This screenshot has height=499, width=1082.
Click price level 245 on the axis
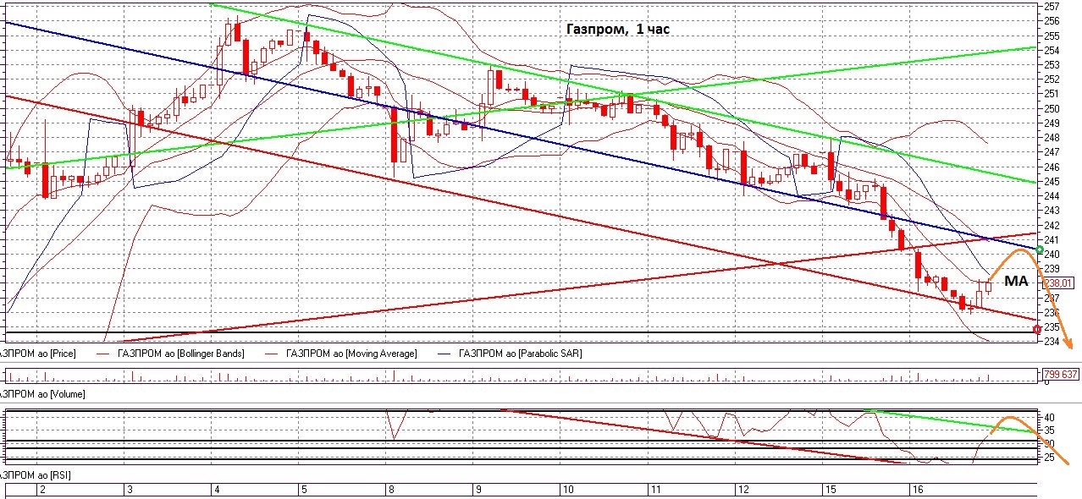pyautogui.click(x=1052, y=181)
